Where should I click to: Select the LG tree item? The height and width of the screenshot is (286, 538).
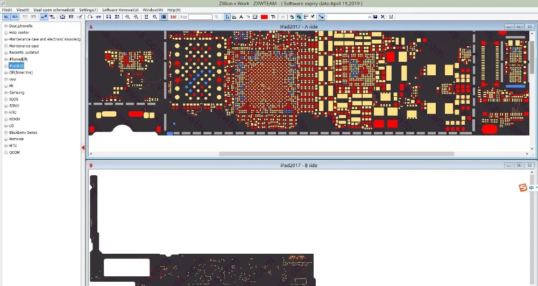click(12, 126)
